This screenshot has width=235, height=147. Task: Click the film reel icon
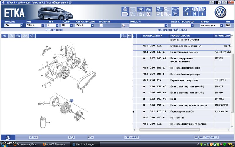click(148, 14)
